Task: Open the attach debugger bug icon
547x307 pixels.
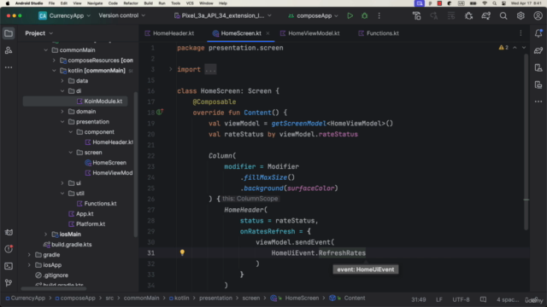Action: coord(468,15)
